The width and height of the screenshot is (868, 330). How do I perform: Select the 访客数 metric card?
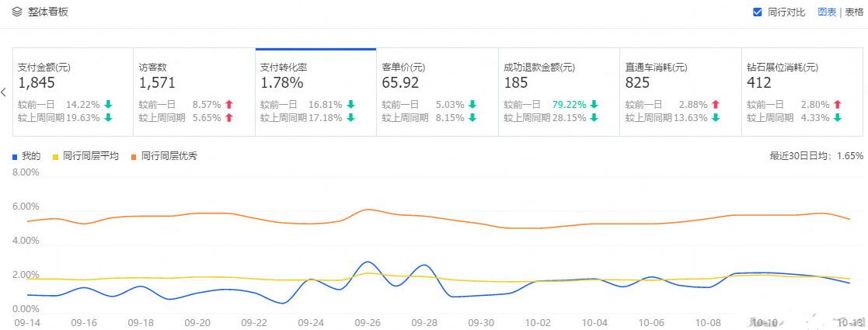[194, 92]
